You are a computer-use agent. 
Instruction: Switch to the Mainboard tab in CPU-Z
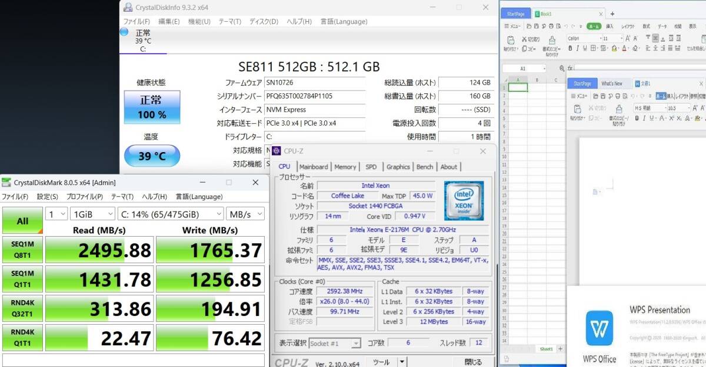[x=313, y=167]
